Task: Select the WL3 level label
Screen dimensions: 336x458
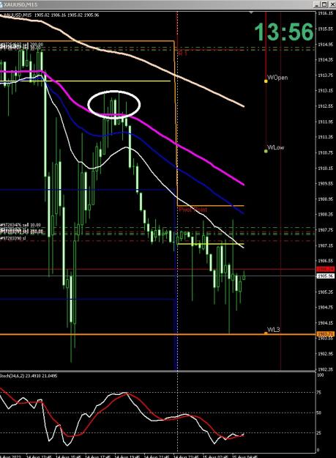Action: (x=274, y=330)
